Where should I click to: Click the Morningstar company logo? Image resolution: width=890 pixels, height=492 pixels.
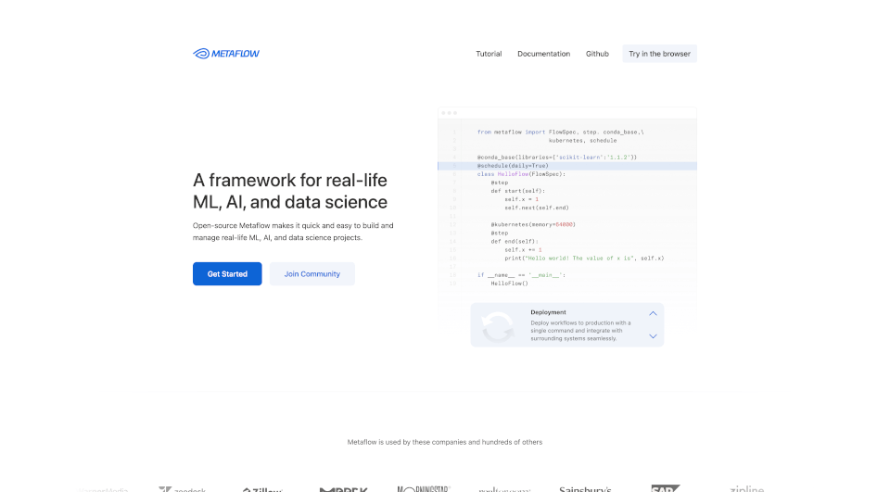pos(424,488)
